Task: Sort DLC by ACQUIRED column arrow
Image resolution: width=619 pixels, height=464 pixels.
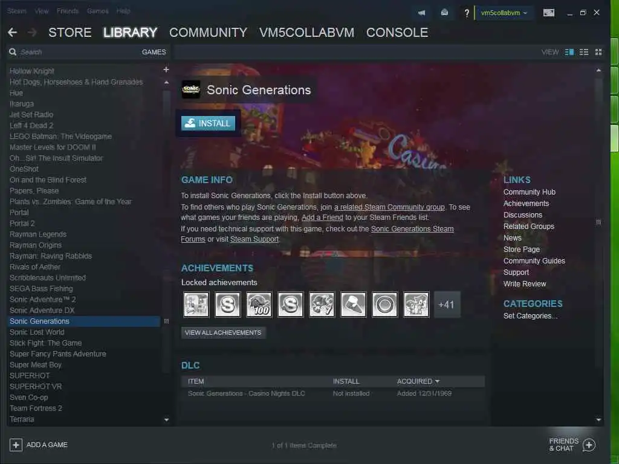Action: pyautogui.click(x=437, y=382)
